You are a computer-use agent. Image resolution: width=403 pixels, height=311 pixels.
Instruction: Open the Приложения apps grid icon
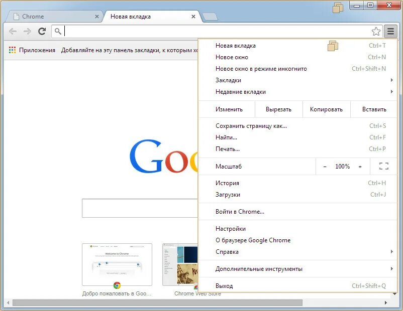[12, 50]
